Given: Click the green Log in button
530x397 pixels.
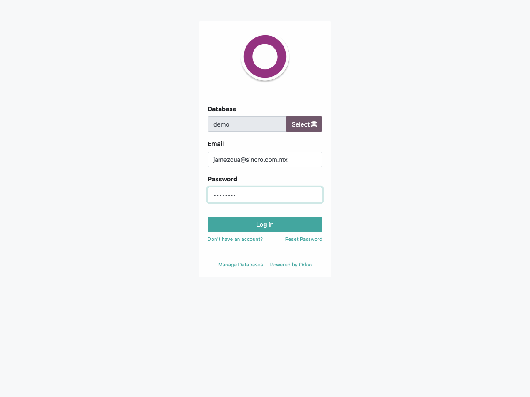Looking at the screenshot, I should 265,225.
